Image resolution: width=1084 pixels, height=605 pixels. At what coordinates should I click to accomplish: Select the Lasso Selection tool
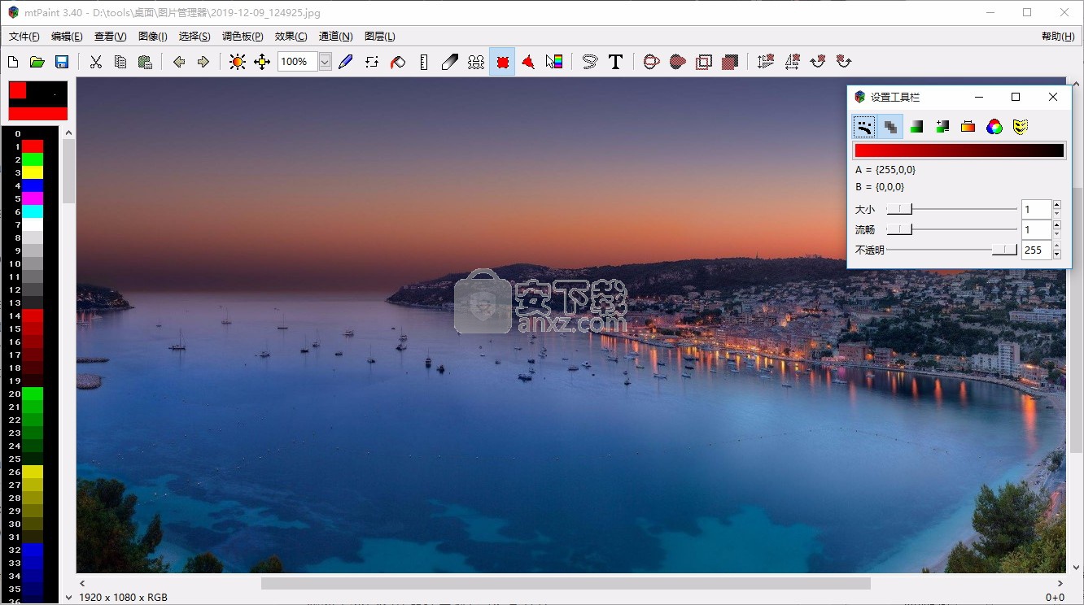coord(590,62)
